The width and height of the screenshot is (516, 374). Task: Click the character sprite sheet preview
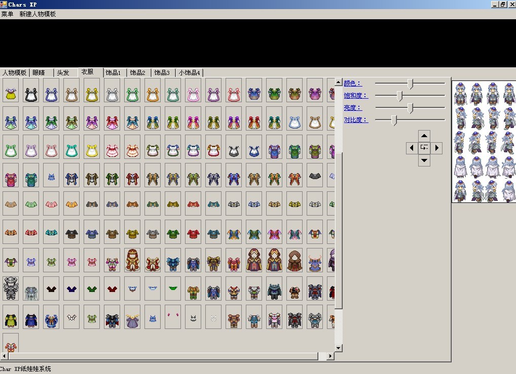[484, 142]
